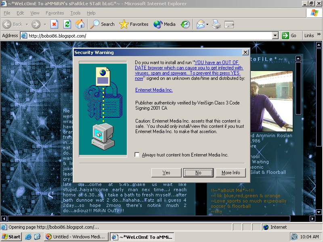
Task: Close the Security Warning dialog
Action: [x=245, y=52]
